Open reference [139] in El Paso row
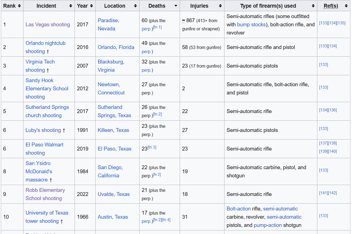The width and height of the screenshot is (352, 234). (324, 151)
